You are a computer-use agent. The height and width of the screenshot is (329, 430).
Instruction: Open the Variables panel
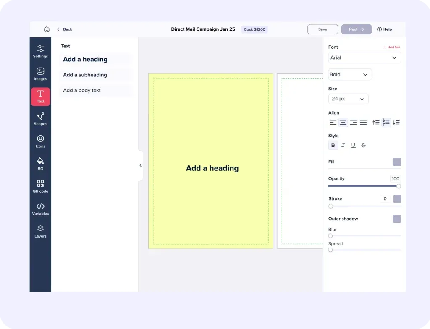[40, 209]
